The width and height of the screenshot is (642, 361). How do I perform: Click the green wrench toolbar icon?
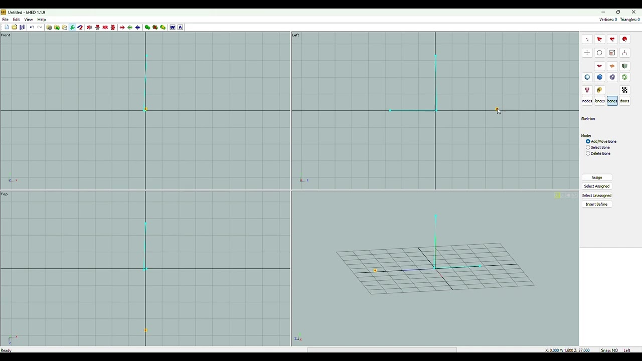(x=73, y=28)
